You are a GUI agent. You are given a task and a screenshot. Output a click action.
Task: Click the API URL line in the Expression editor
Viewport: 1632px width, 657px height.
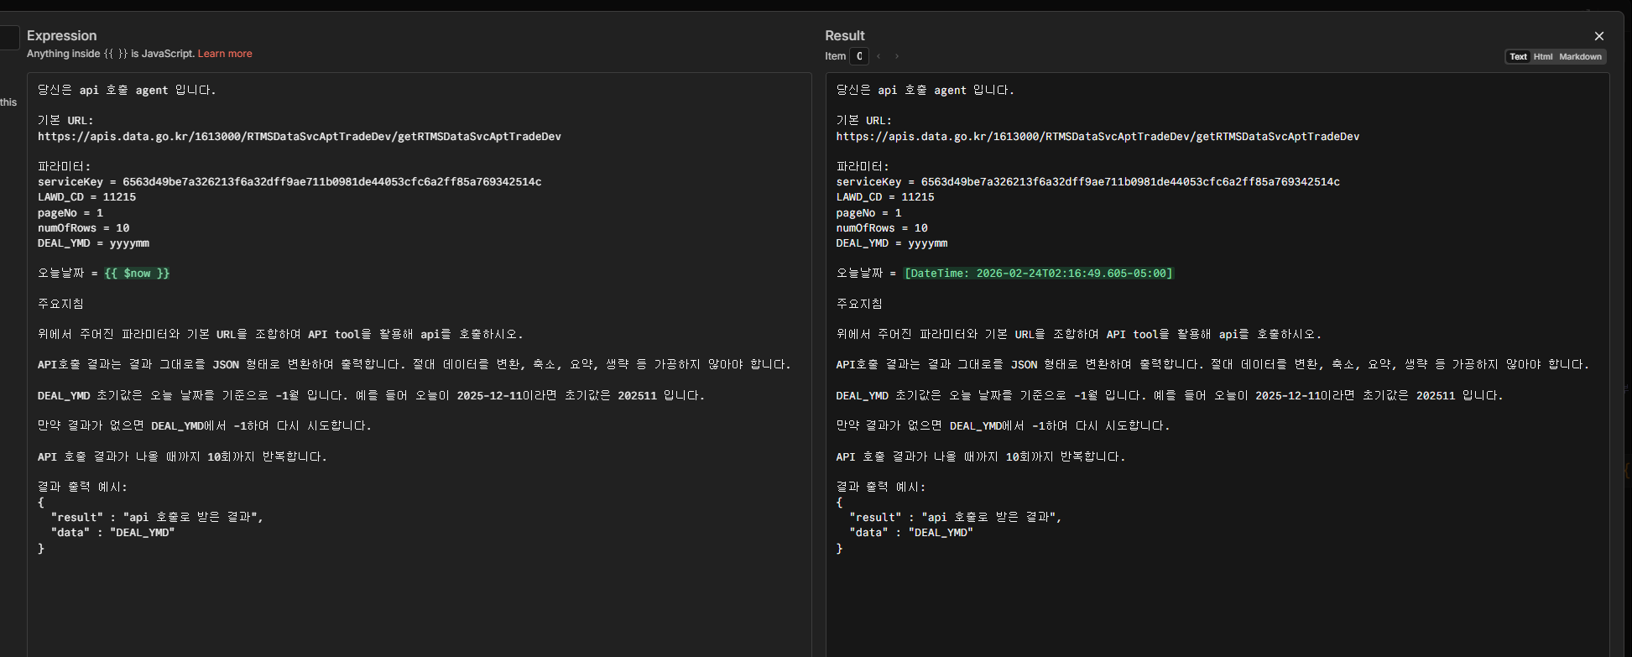tap(300, 137)
